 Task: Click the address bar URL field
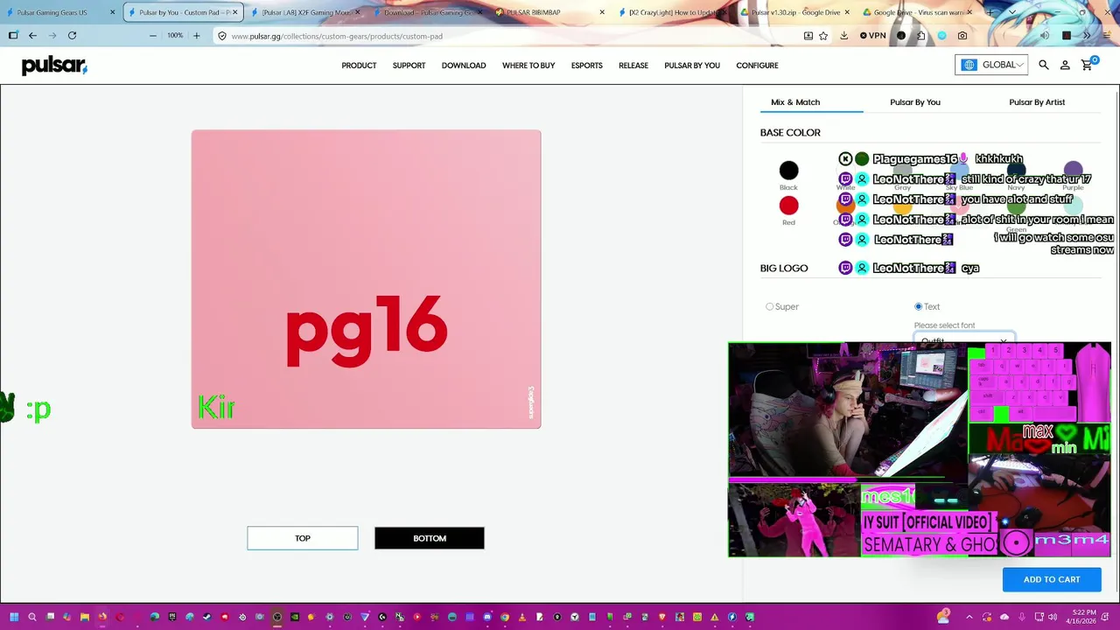pos(507,36)
